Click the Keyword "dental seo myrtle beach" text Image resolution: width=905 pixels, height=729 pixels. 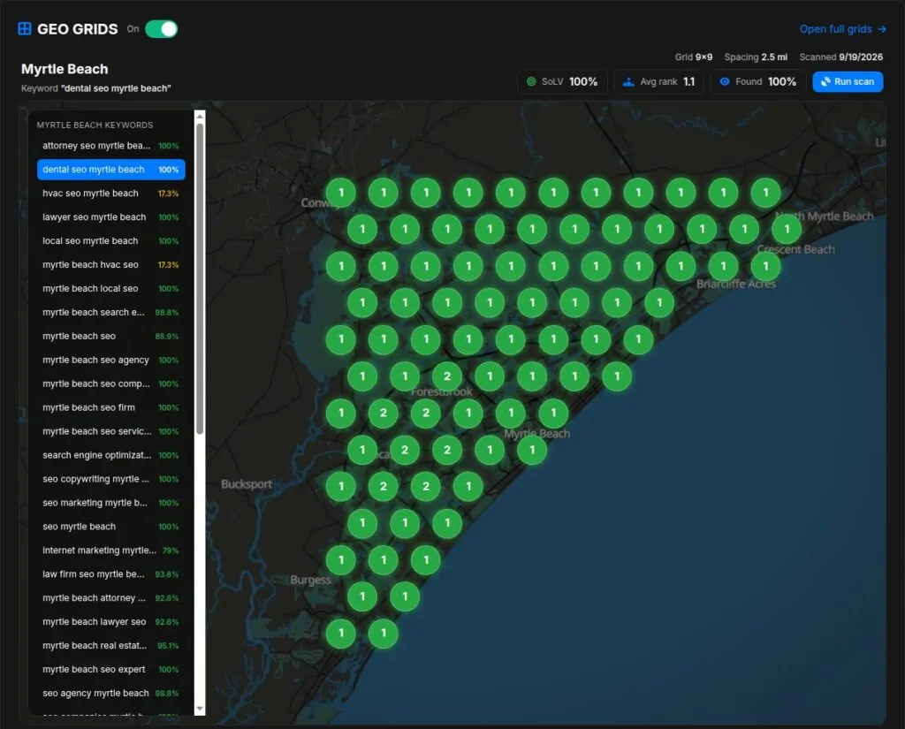click(95, 88)
